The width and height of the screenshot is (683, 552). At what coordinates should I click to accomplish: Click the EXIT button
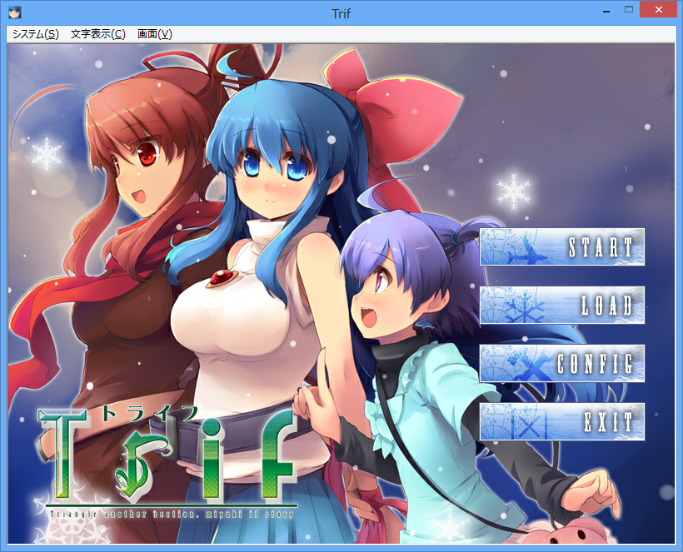coord(562,422)
